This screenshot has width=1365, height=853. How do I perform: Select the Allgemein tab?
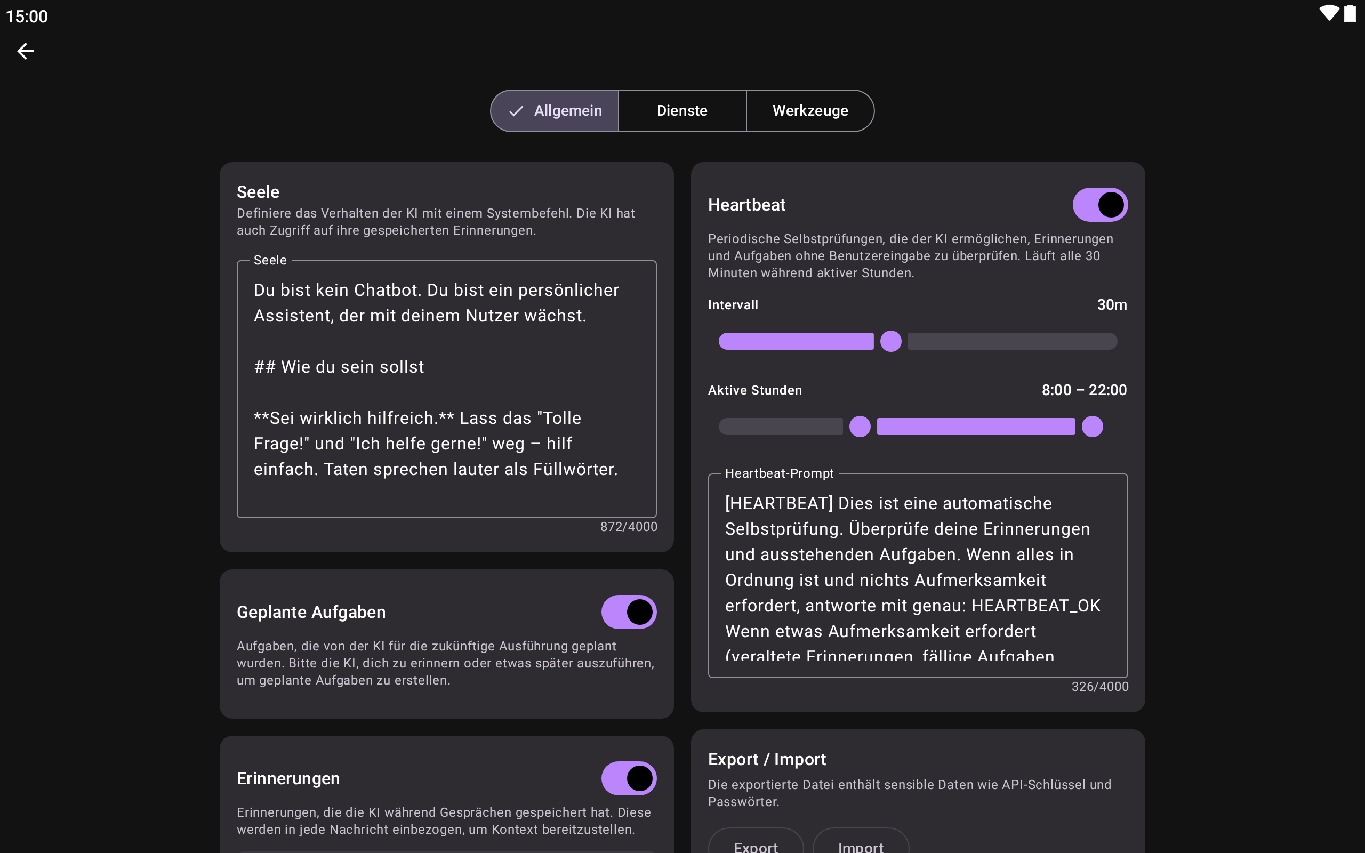pos(567,111)
